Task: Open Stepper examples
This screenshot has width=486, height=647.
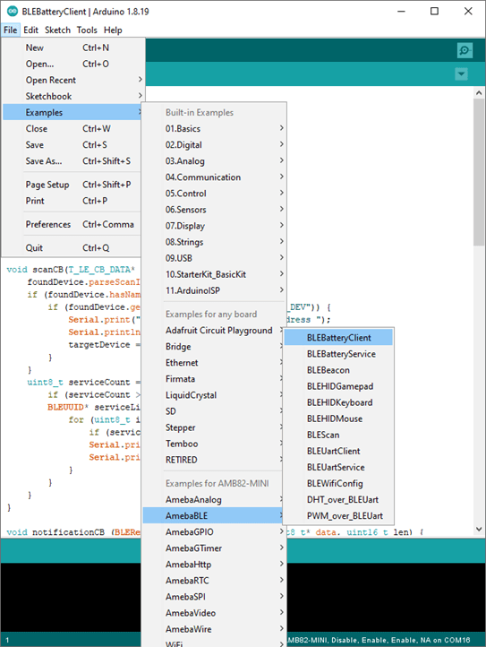Action: 213,427
